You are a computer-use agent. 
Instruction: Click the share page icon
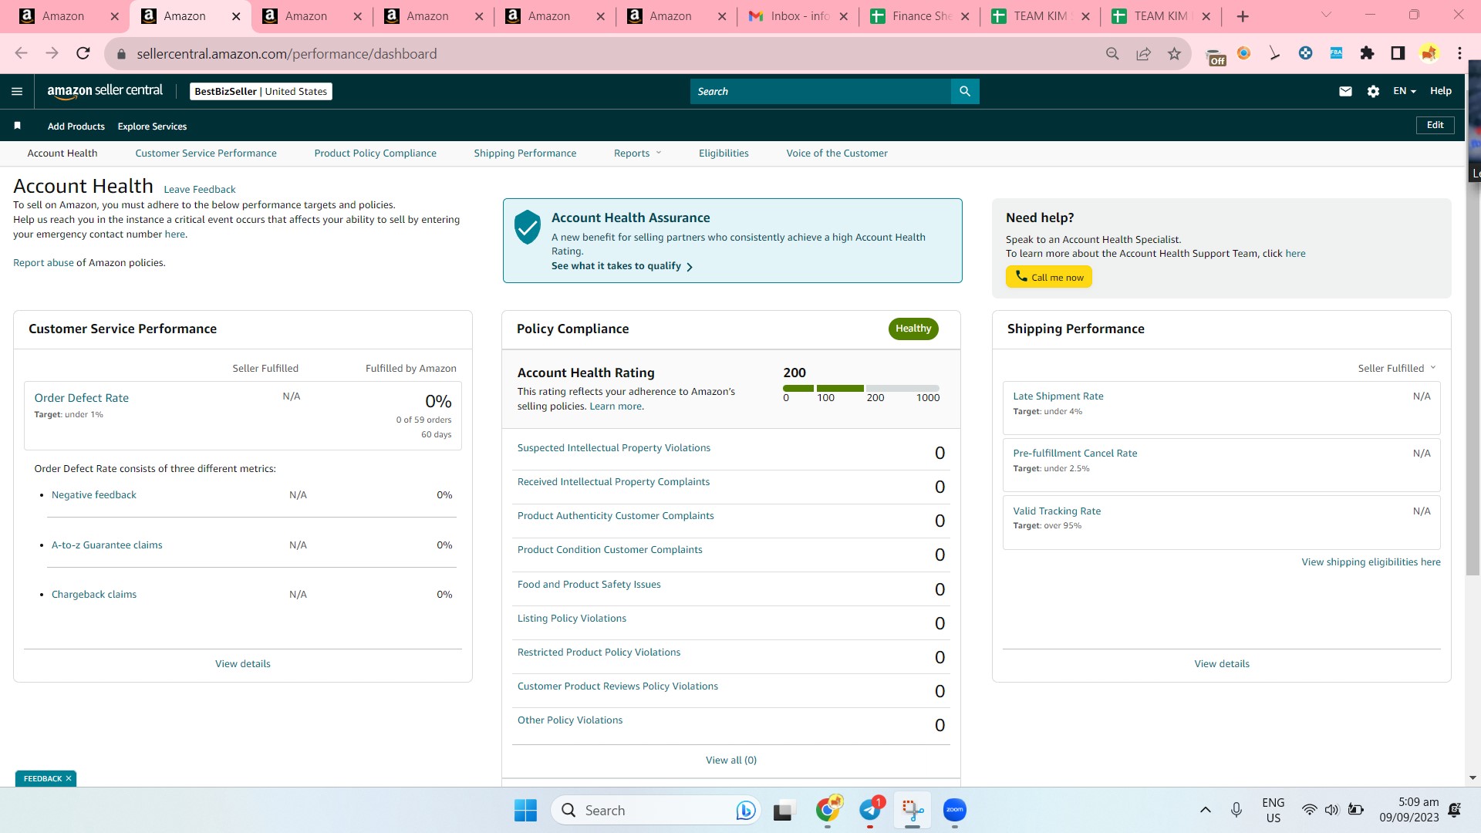[1143, 53]
